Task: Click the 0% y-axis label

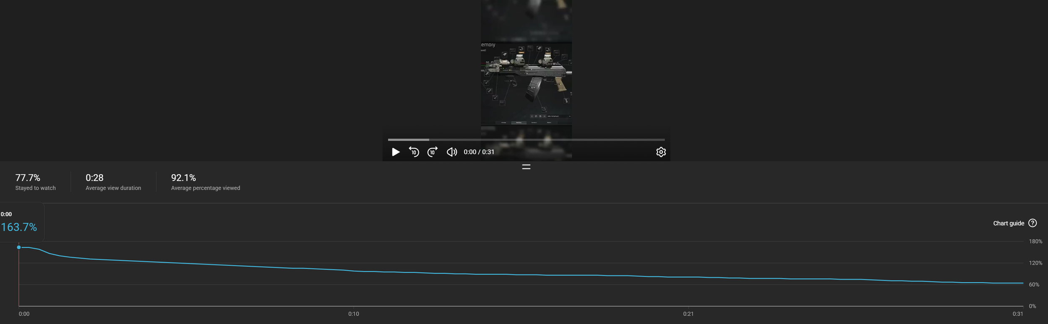Action: 1032,306
